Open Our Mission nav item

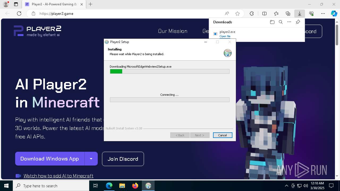173,31
